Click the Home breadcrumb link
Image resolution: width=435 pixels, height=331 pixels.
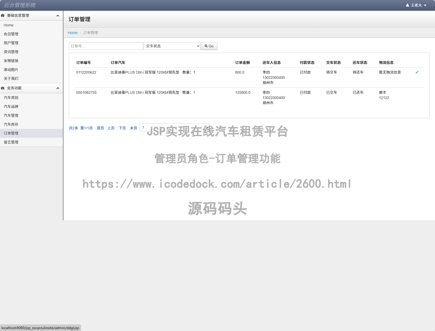pos(72,33)
